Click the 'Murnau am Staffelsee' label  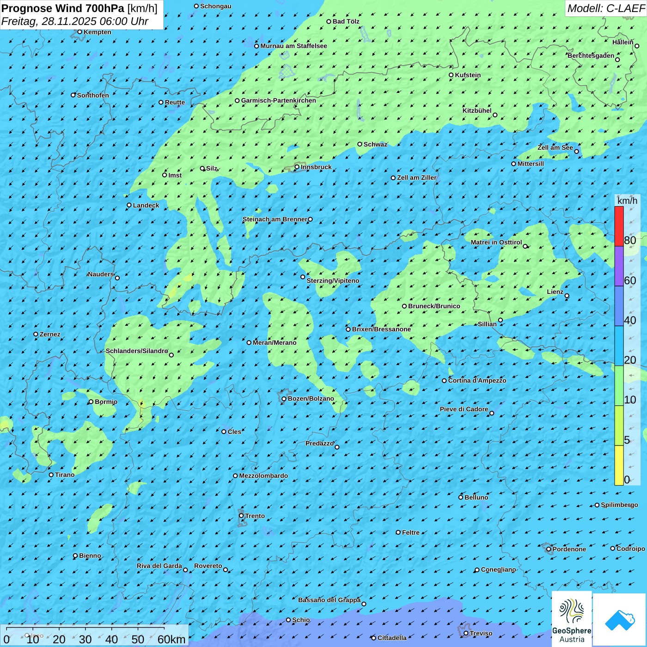(x=293, y=46)
